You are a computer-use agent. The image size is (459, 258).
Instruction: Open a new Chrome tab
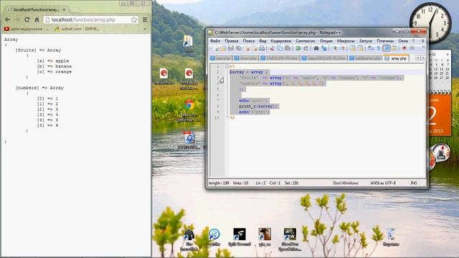(x=74, y=10)
